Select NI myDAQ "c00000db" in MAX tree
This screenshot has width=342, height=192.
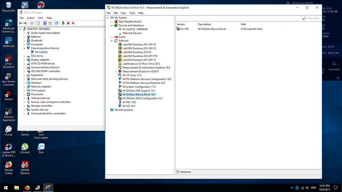(x=135, y=29)
